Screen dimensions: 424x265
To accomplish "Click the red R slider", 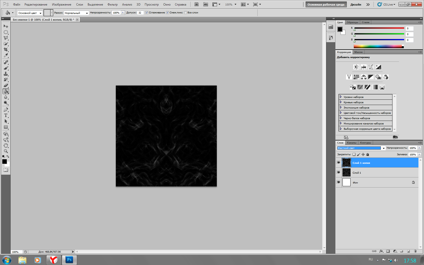I will click(379, 28).
